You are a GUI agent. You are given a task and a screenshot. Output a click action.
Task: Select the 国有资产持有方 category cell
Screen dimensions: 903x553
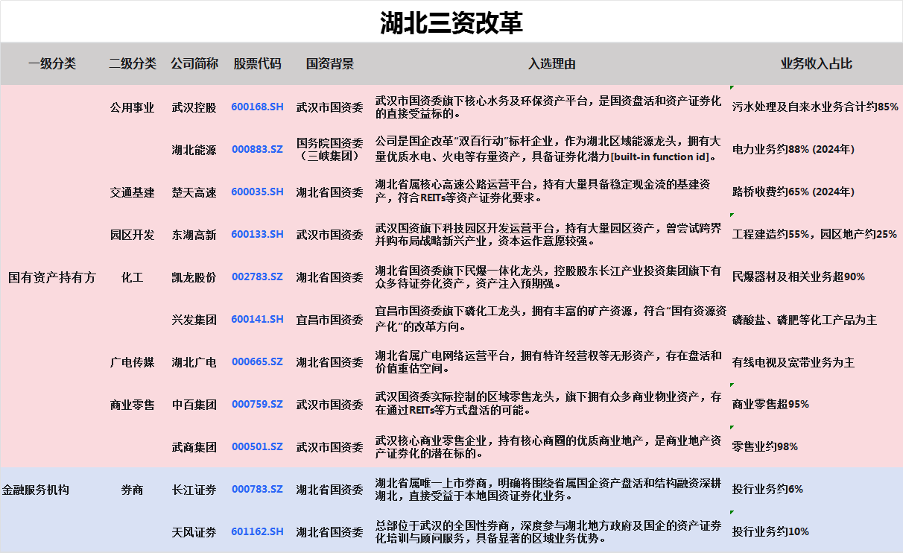pos(52,277)
